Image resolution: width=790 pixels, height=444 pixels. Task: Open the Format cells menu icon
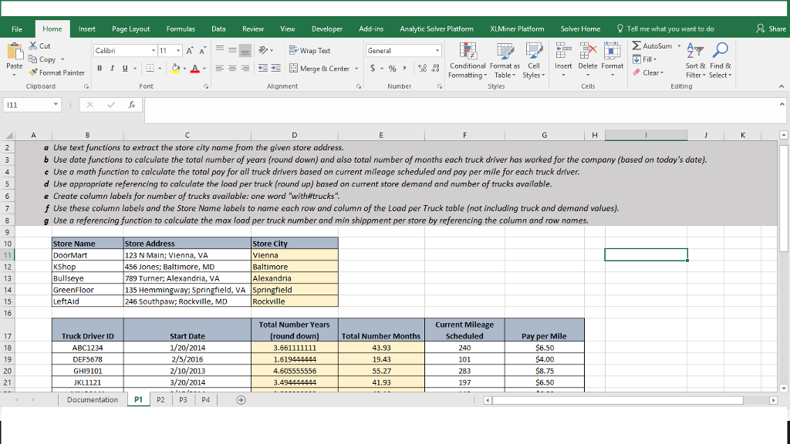(x=612, y=51)
